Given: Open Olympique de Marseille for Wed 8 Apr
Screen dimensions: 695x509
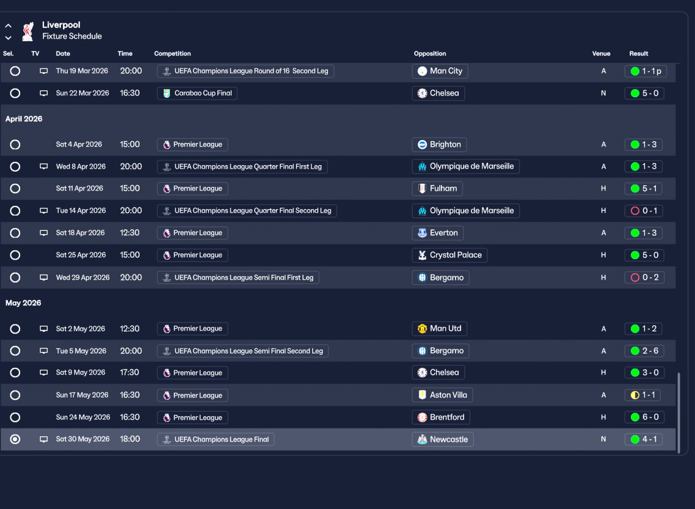Looking at the screenshot, I should pyautogui.click(x=465, y=166).
